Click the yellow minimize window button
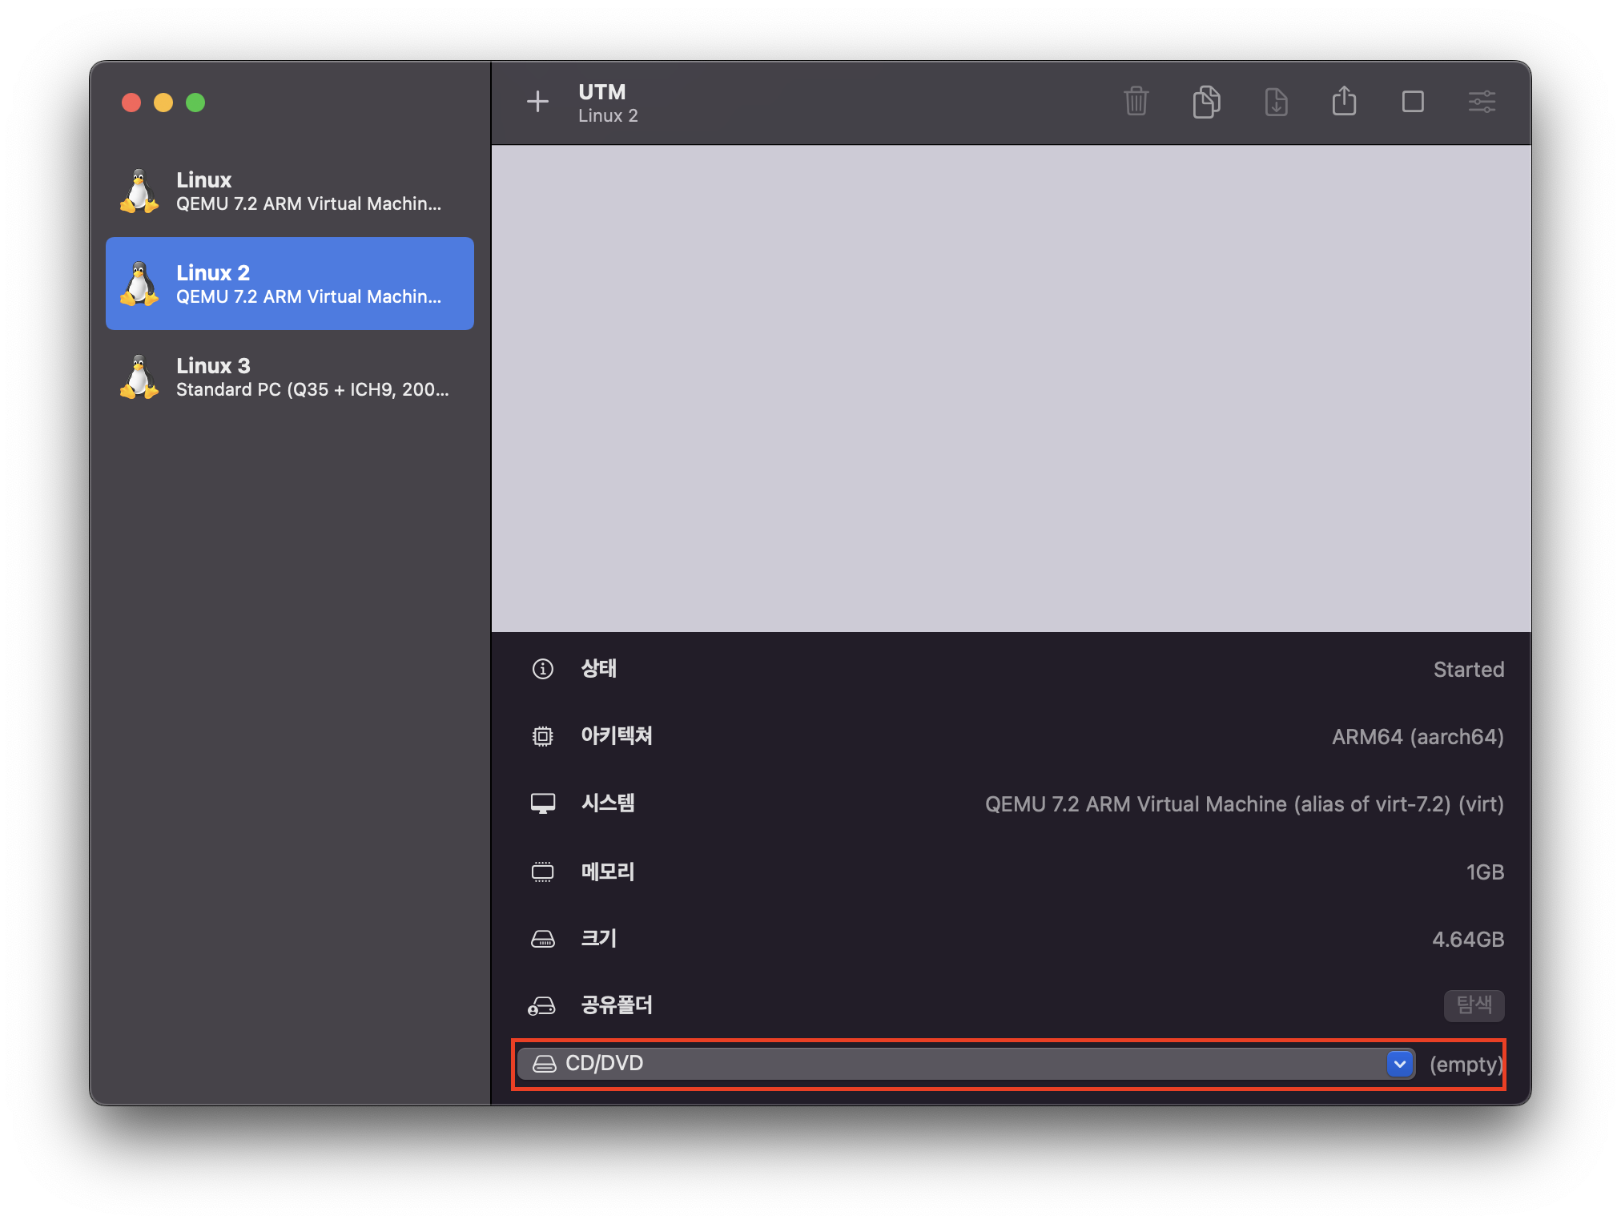 (163, 103)
